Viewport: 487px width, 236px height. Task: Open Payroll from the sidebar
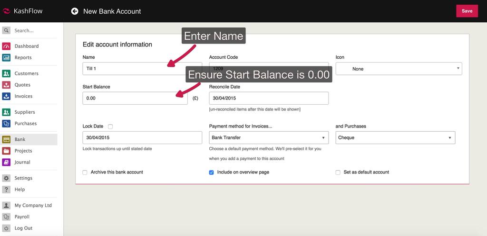tap(22, 217)
